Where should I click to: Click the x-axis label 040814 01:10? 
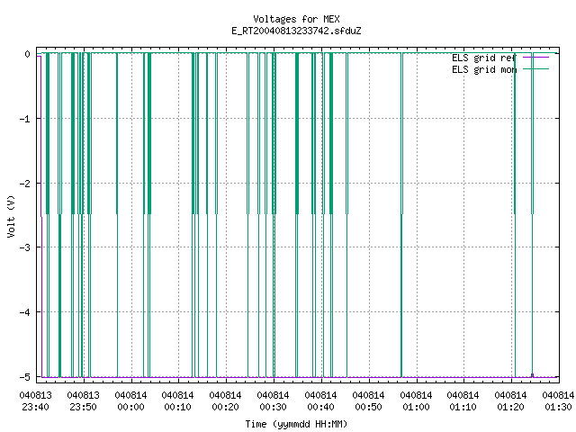coord(463,401)
